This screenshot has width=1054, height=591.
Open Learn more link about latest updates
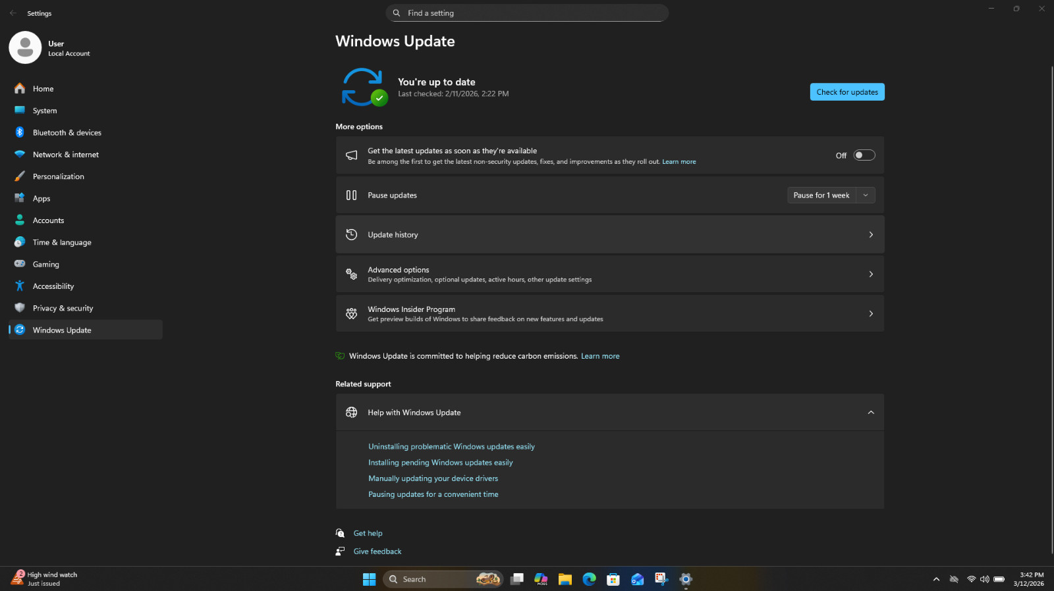(679, 162)
